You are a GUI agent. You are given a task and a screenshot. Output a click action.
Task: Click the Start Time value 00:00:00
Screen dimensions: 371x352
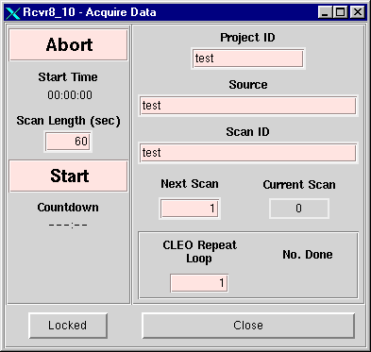click(x=70, y=95)
